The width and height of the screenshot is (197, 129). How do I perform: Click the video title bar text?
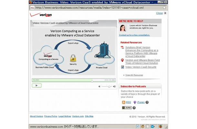[66, 23]
